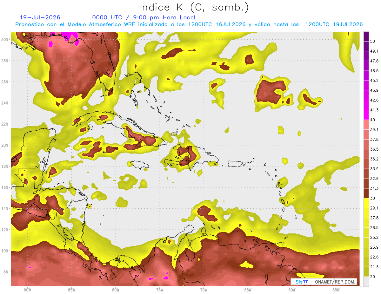Click the latitude label "18N"
Image resolution: width=381 pixels, height=294 pixels.
tap(5, 166)
